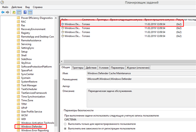The height and width of the screenshot is (132, 196).
Task: Click the Размещение path field
Action: pyautogui.click(x=141, y=79)
